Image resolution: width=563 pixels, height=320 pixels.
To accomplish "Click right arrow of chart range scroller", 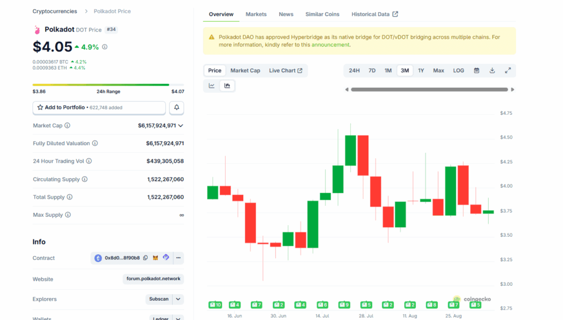I will click(x=512, y=89).
